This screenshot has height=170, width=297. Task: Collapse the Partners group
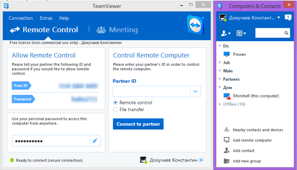coord(220,79)
